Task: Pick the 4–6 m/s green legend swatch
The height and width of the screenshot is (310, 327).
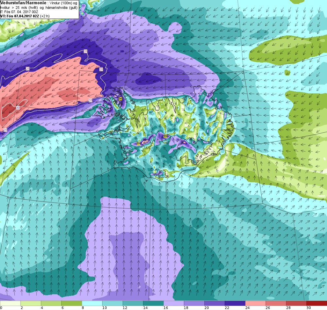Action: 51,303
